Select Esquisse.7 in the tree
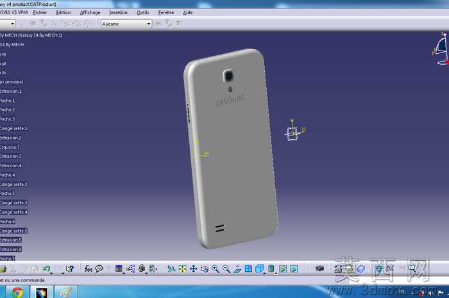The width and height of the screenshot is (449, 298). (10, 147)
